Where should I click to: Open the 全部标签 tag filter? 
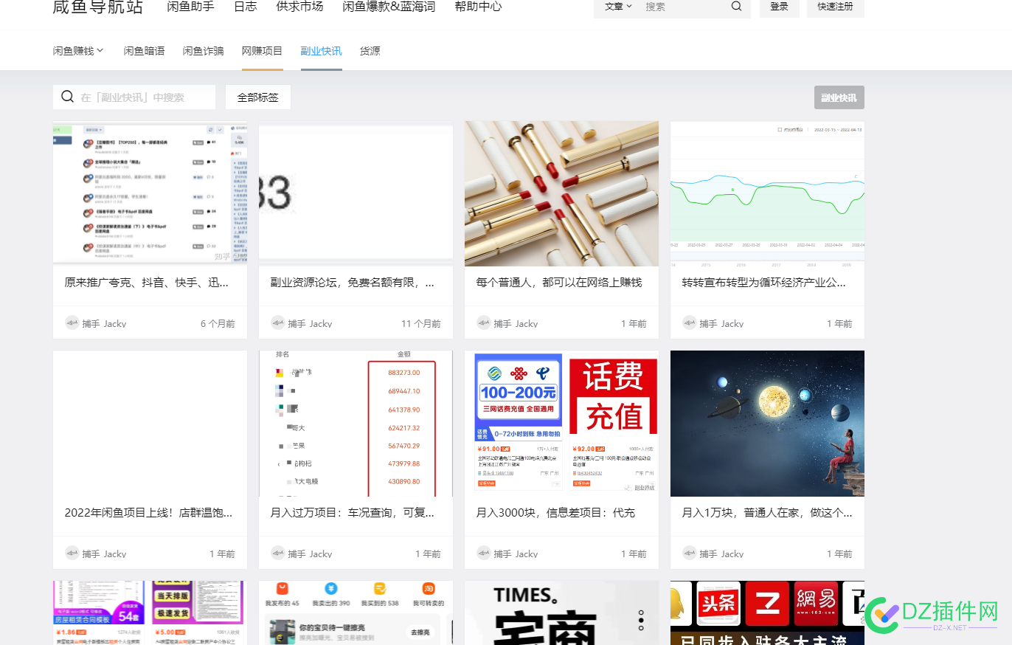click(x=258, y=97)
